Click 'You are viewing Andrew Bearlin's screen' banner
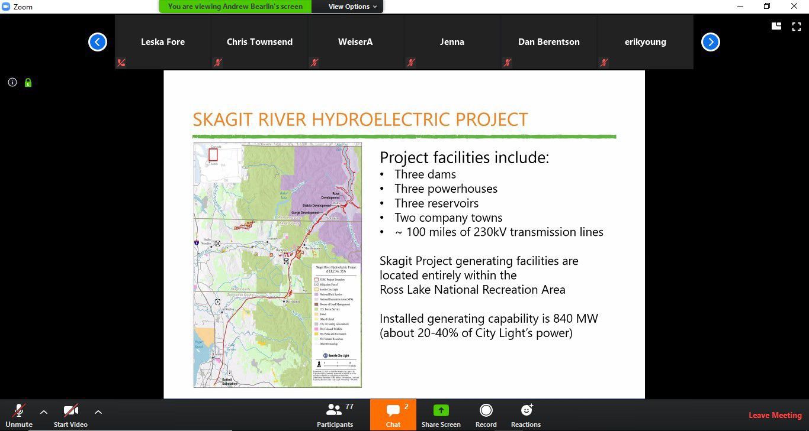 [235, 7]
